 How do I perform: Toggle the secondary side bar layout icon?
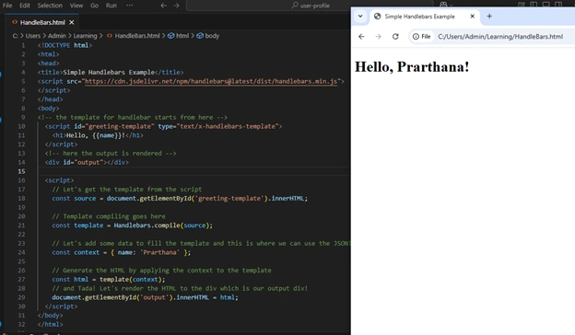(x=558, y=5)
